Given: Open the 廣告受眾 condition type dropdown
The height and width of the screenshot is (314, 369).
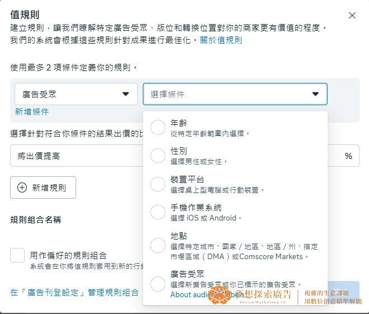Looking at the screenshot, I should pyautogui.click(x=76, y=94).
